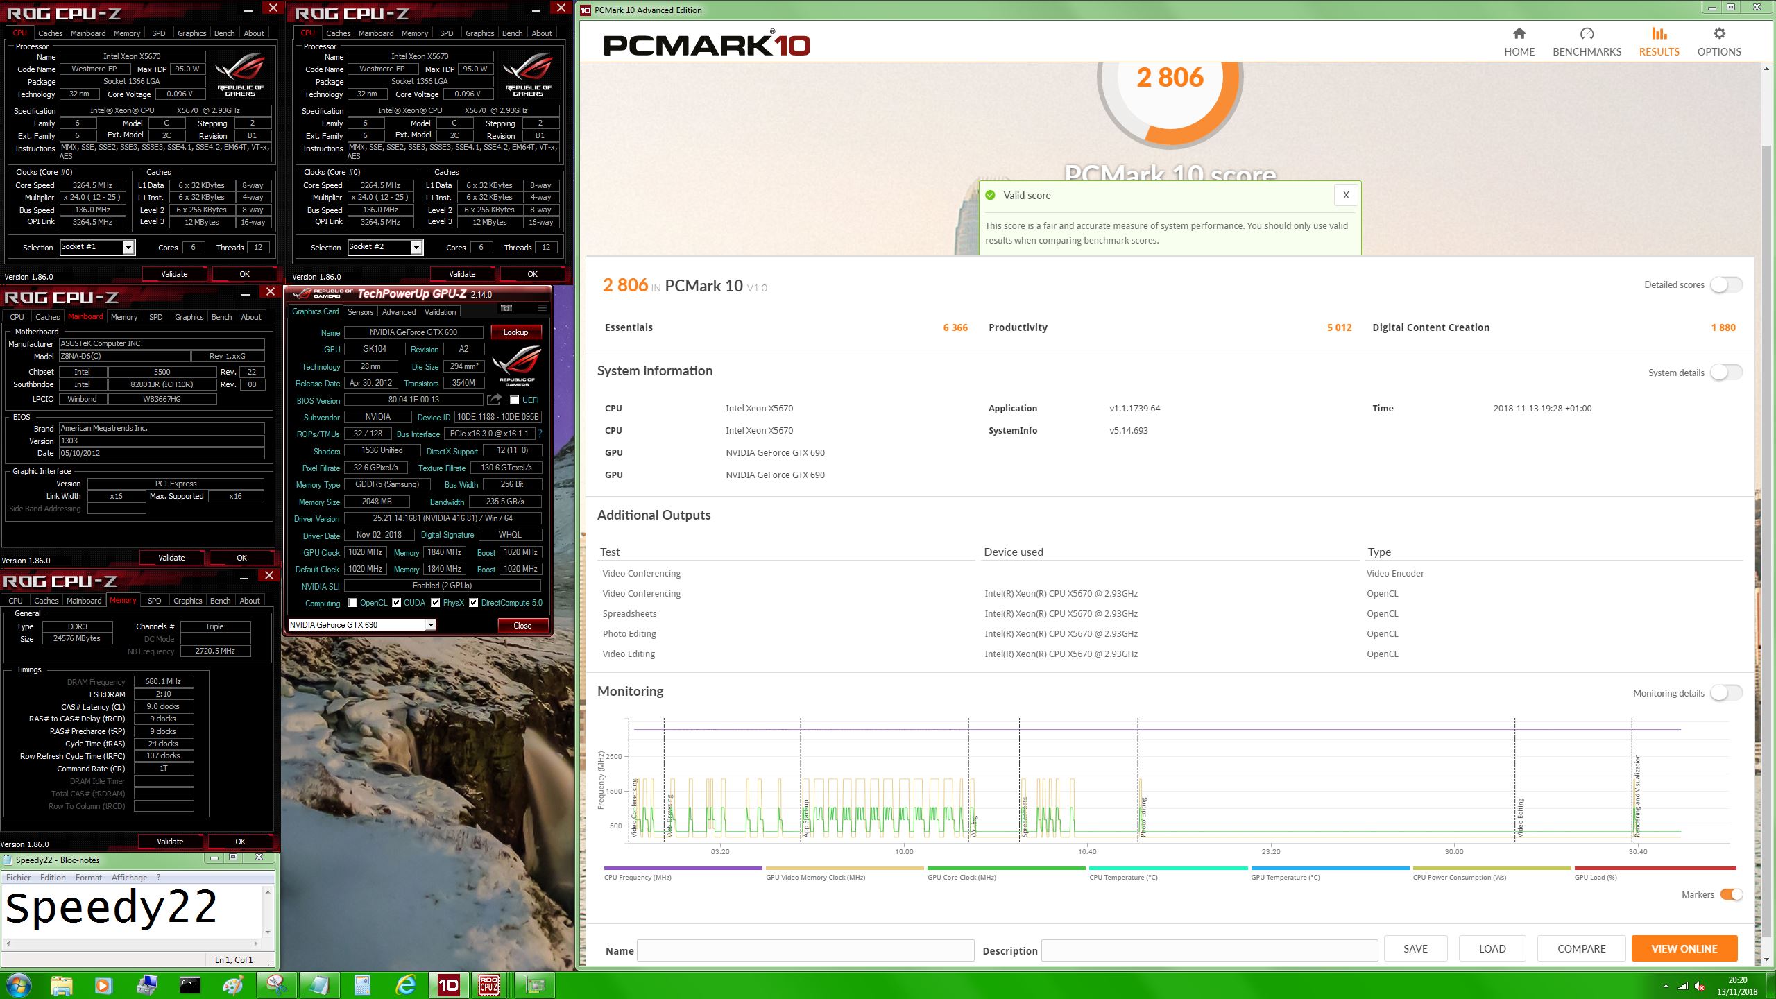This screenshot has width=1776, height=999.
Task: Launch Internet Explorer from the taskbar
Action: pos(405,985)
